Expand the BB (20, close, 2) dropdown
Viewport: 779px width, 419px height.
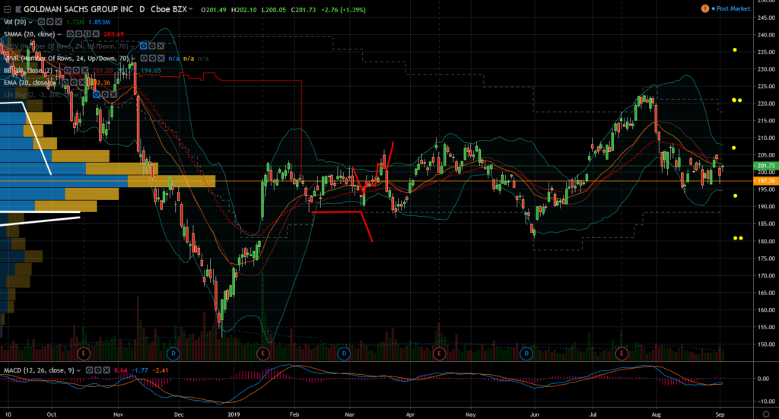[x=56, y=71]
